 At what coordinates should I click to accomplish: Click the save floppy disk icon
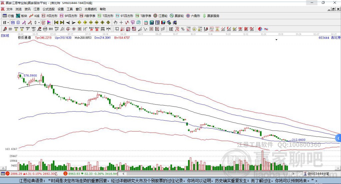(163, 23)
